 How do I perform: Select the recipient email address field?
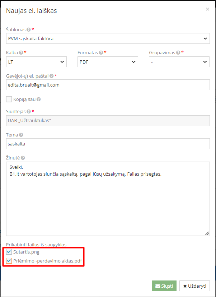(107, 84)
